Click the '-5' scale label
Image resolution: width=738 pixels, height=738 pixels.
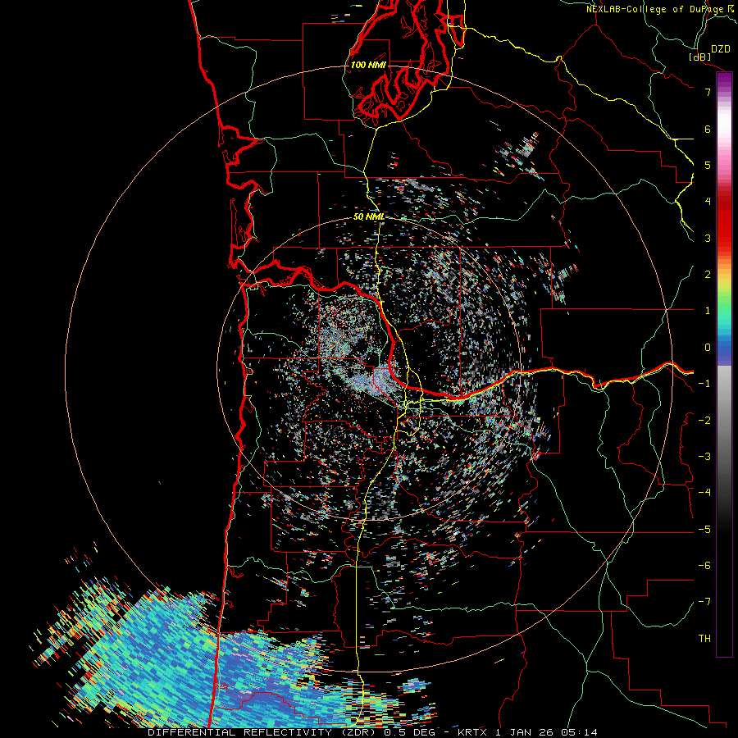point(704,530)
